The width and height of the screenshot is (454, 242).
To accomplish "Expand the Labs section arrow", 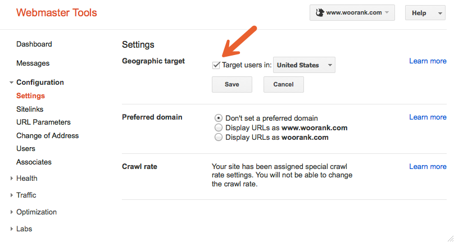I will pyautogui.click(x=12, y=229).
